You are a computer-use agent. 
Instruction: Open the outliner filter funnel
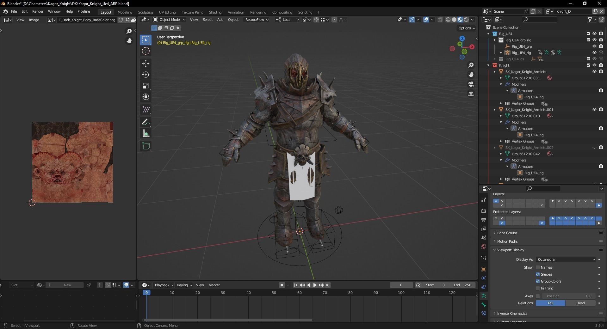590,20
